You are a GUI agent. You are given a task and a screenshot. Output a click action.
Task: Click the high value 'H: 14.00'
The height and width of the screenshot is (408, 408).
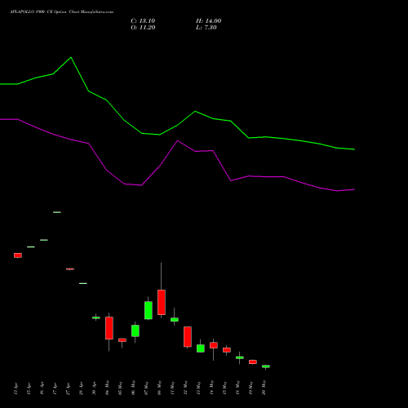pyautogui.click(x=209, y=21)
